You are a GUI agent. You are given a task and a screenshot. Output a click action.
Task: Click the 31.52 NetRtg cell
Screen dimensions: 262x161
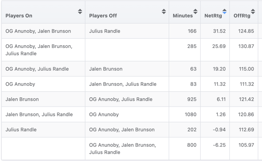point(219,31)
